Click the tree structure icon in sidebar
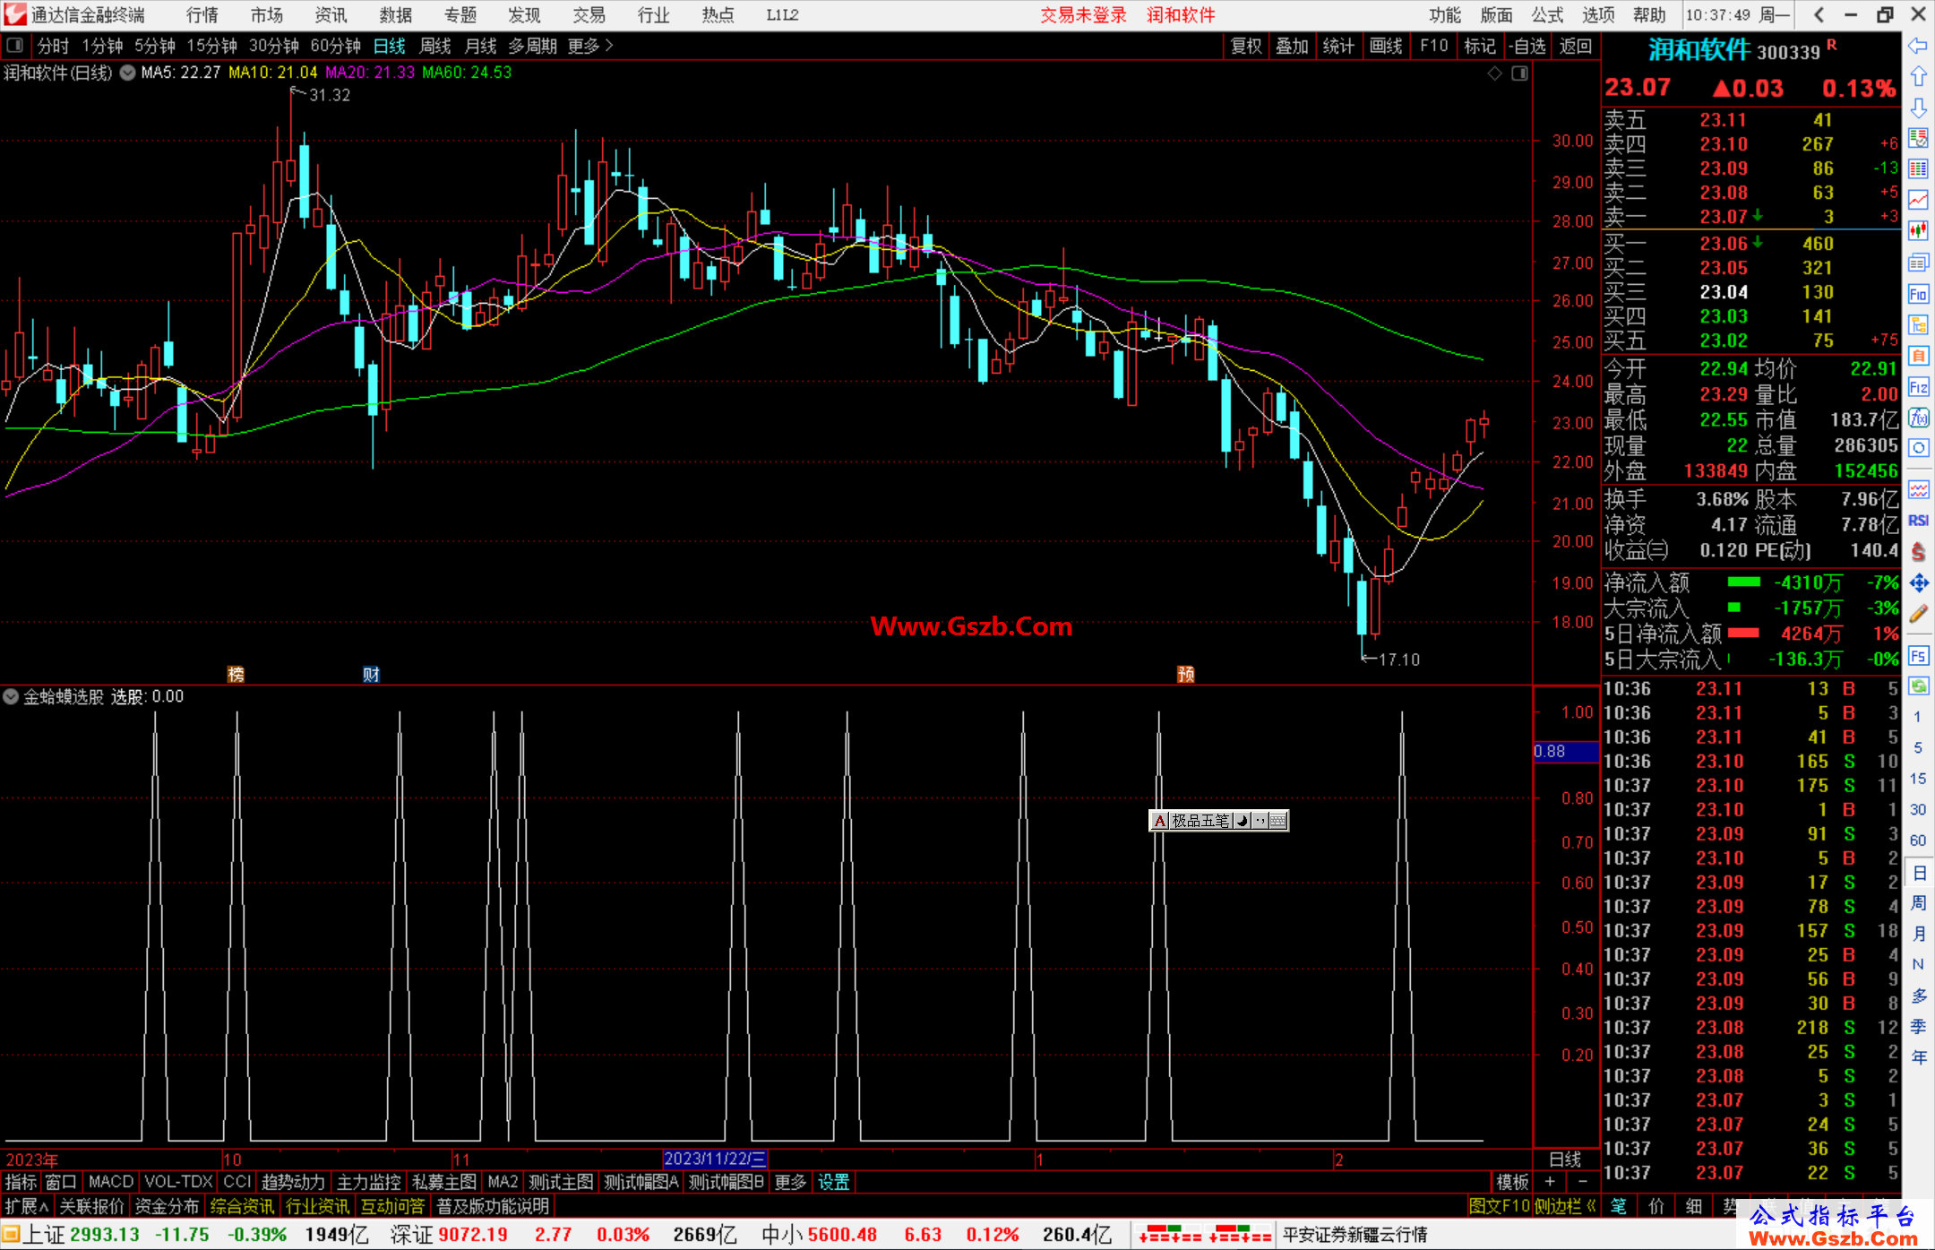 pyautogui.click(x=1918, y=324)
